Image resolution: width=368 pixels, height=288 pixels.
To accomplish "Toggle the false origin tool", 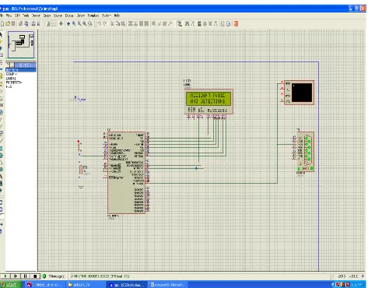I will (x=61, y=24).
